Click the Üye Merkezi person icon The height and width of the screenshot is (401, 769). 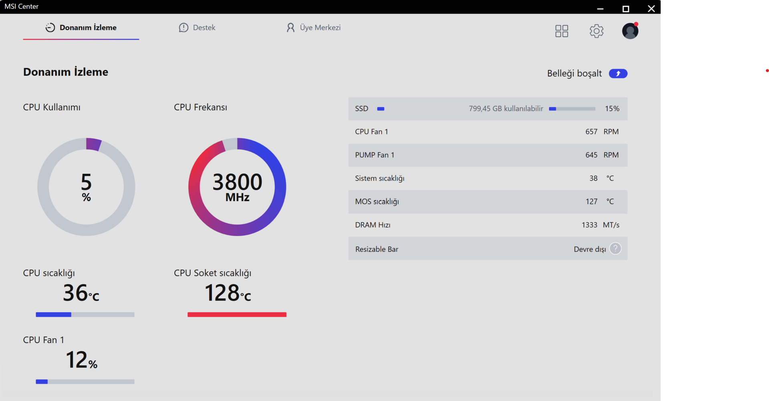[x=290, y=28]
